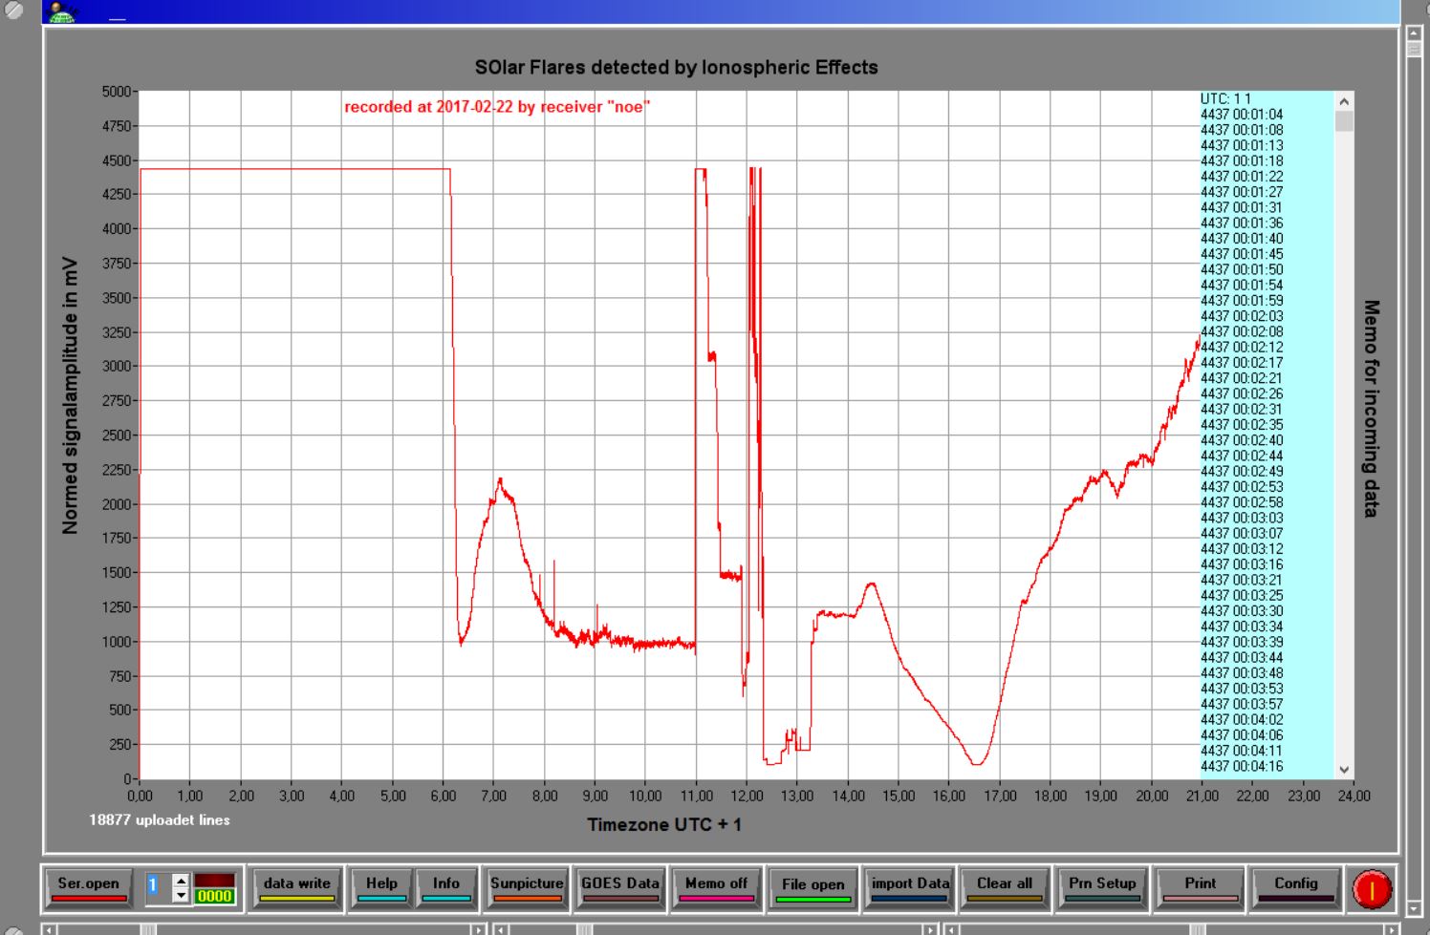Viewport: 1430px width, 935px height.
Task: Click memo scrollbar down arrow
Action: click(1344, 770)
